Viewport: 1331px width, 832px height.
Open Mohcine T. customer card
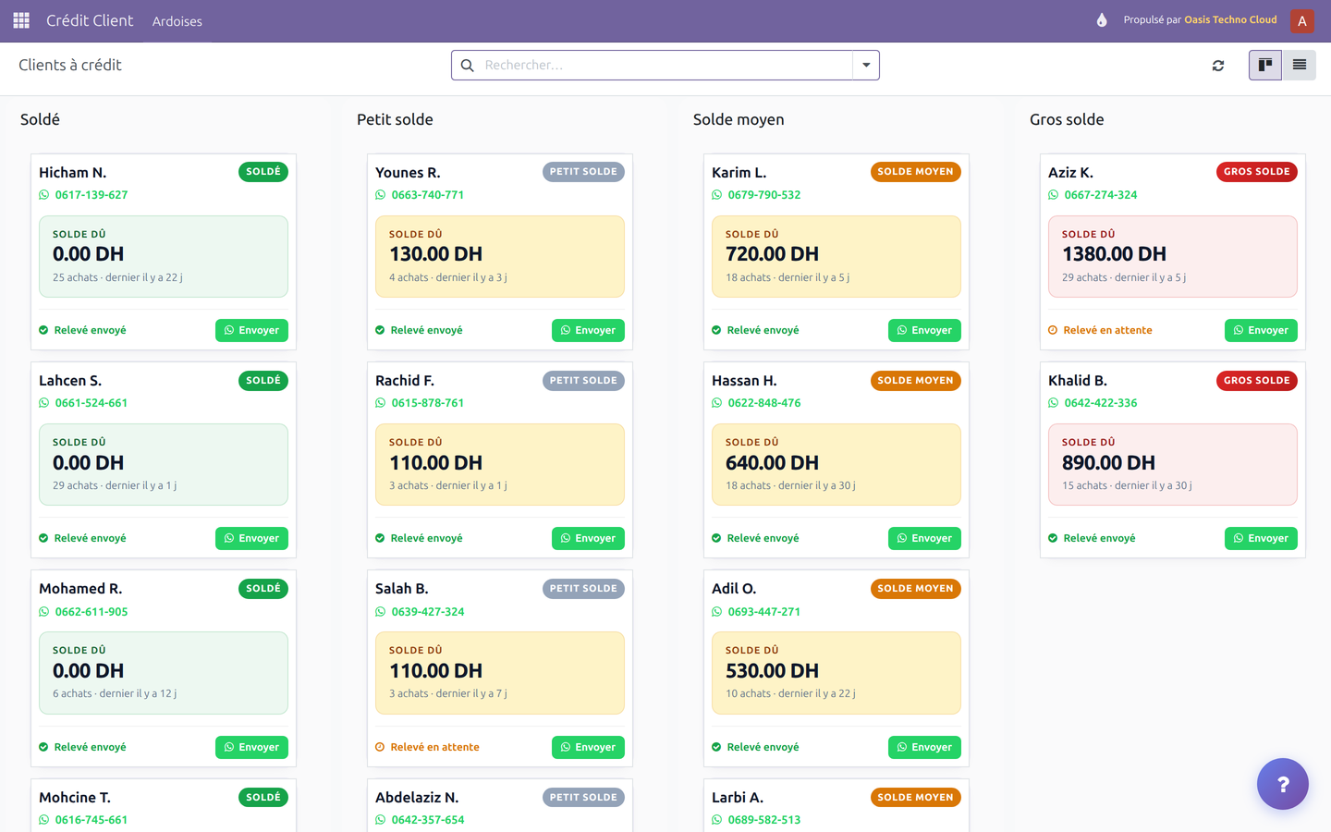click(164, 805)
